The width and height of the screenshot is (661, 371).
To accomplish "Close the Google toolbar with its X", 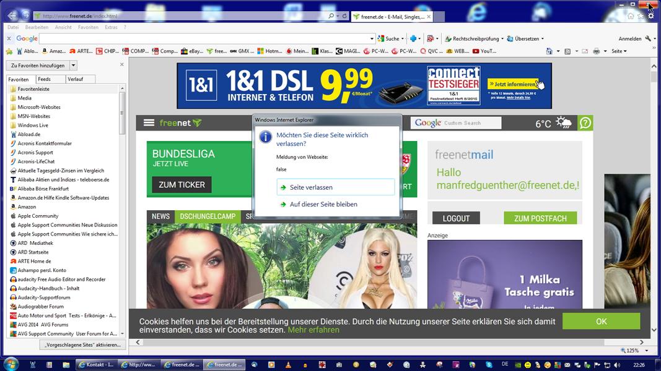I will click(x=9, y=38).
